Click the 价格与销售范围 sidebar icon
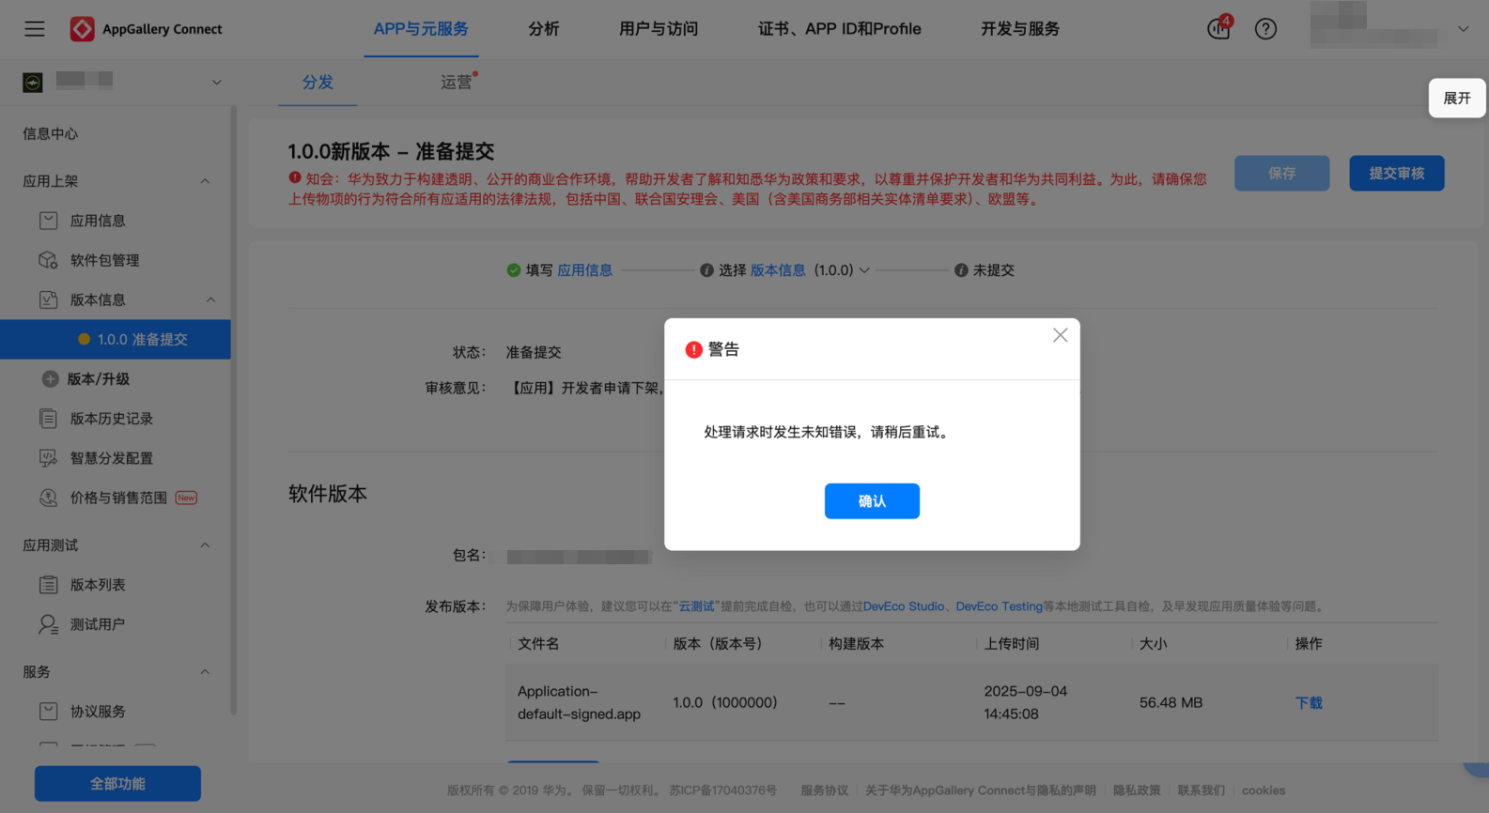Screen dimensions: 1489x813 point(49,498)
